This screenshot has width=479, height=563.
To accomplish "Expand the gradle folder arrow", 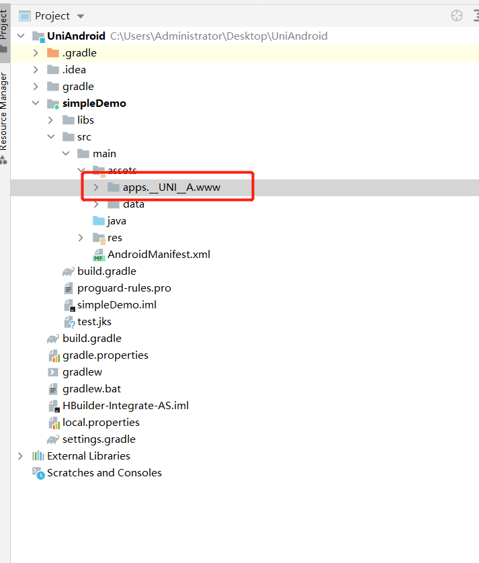I will click(36, 87).
